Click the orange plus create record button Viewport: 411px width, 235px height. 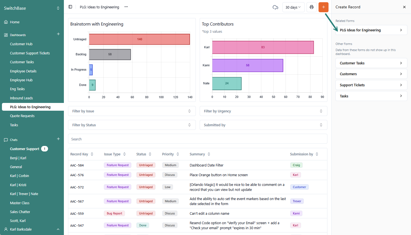coord(323,7)
